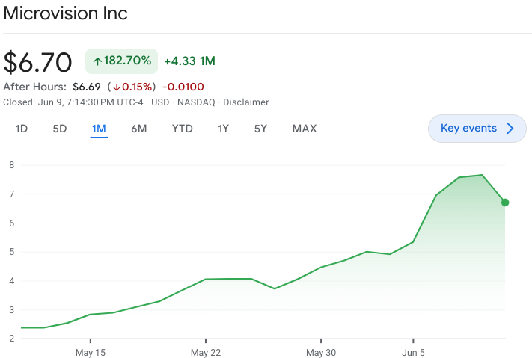Image resolution: width=532 pixels, height=358 pixels.
Task: Open the Key events button
Action: (x=477, y=129)
